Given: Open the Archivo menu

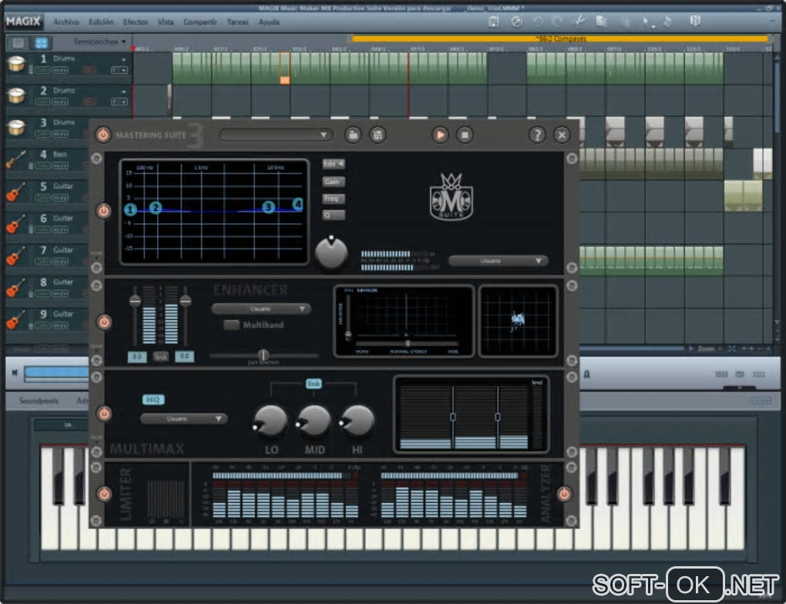Looking at the screenshot, I should click(66, 22).
